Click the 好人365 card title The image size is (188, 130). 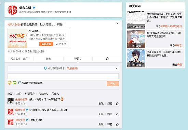pyautogui.click(x=34, y=31)
